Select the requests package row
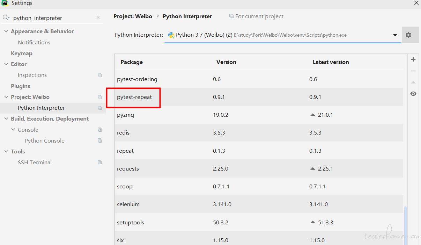This screenshot has height=245, width=421. pyautogui.click(x=259, y=169)
